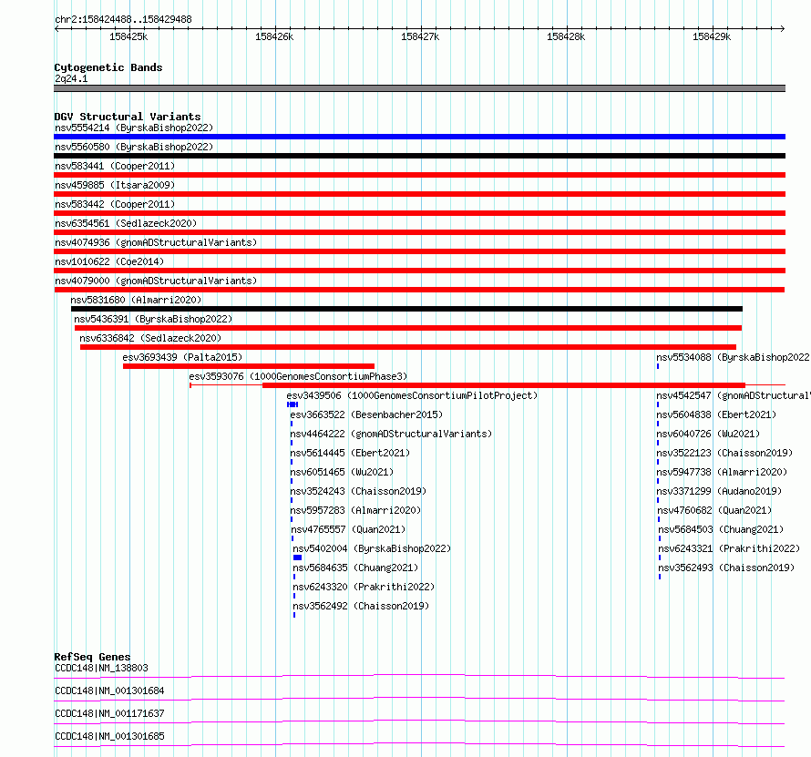Select nsv5684635 (Chuang2021) label
The height and width of the screenshot is (757, 811).
point(355,568)
